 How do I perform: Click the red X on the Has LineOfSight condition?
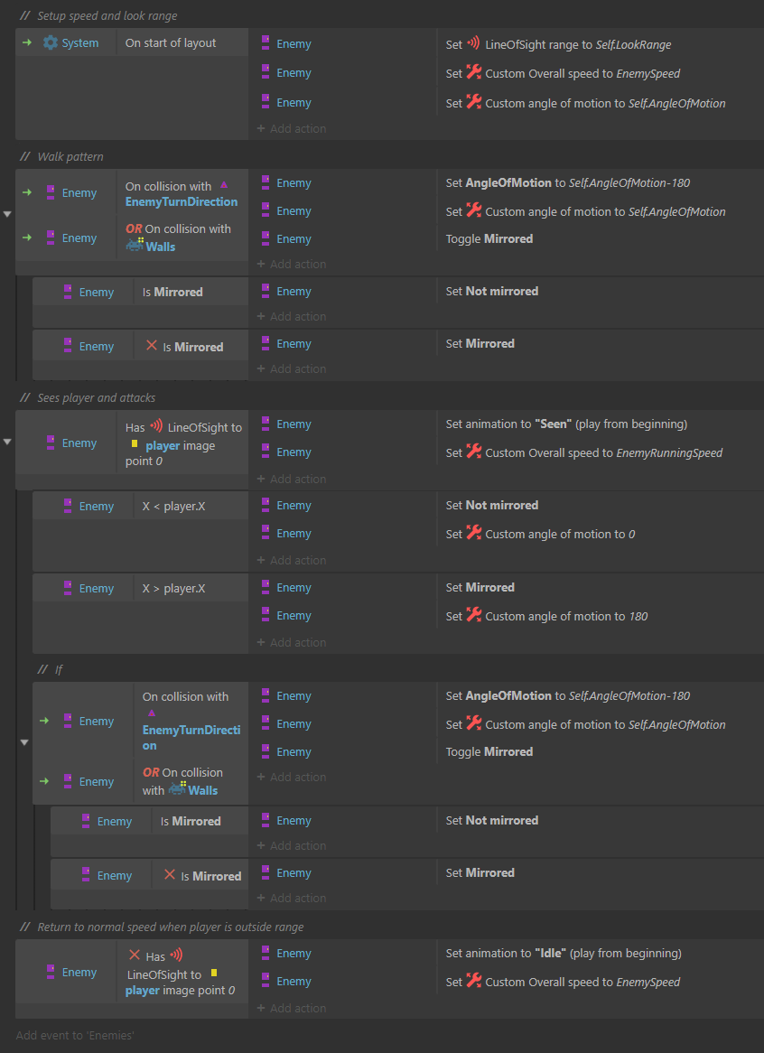point(135,955)
